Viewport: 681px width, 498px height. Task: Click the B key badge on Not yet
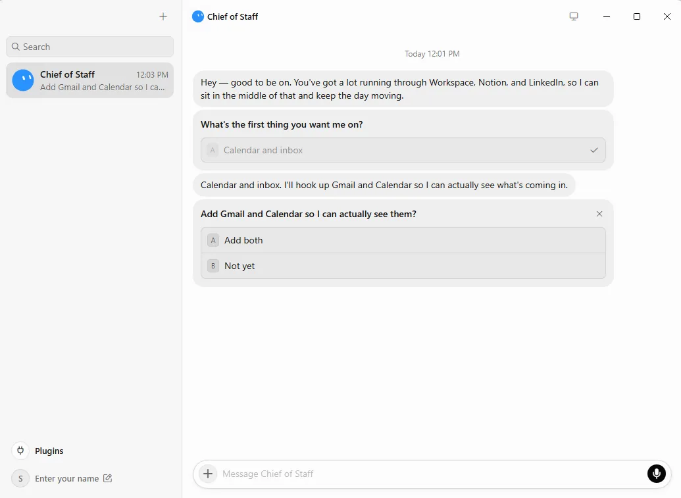tap(213, 266)
